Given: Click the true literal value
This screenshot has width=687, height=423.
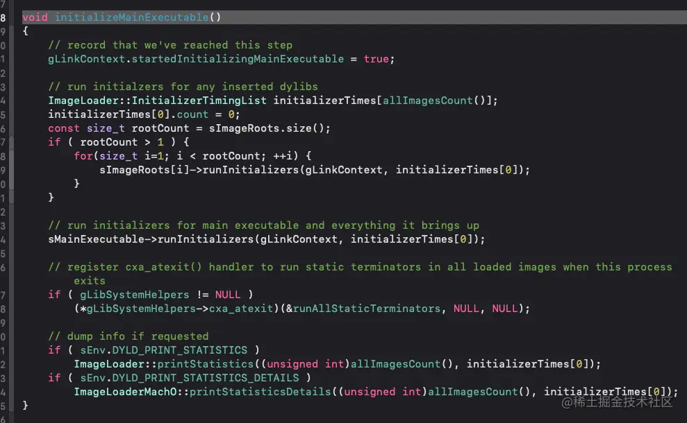Looking at the screenshot, I should coord(376,59).
